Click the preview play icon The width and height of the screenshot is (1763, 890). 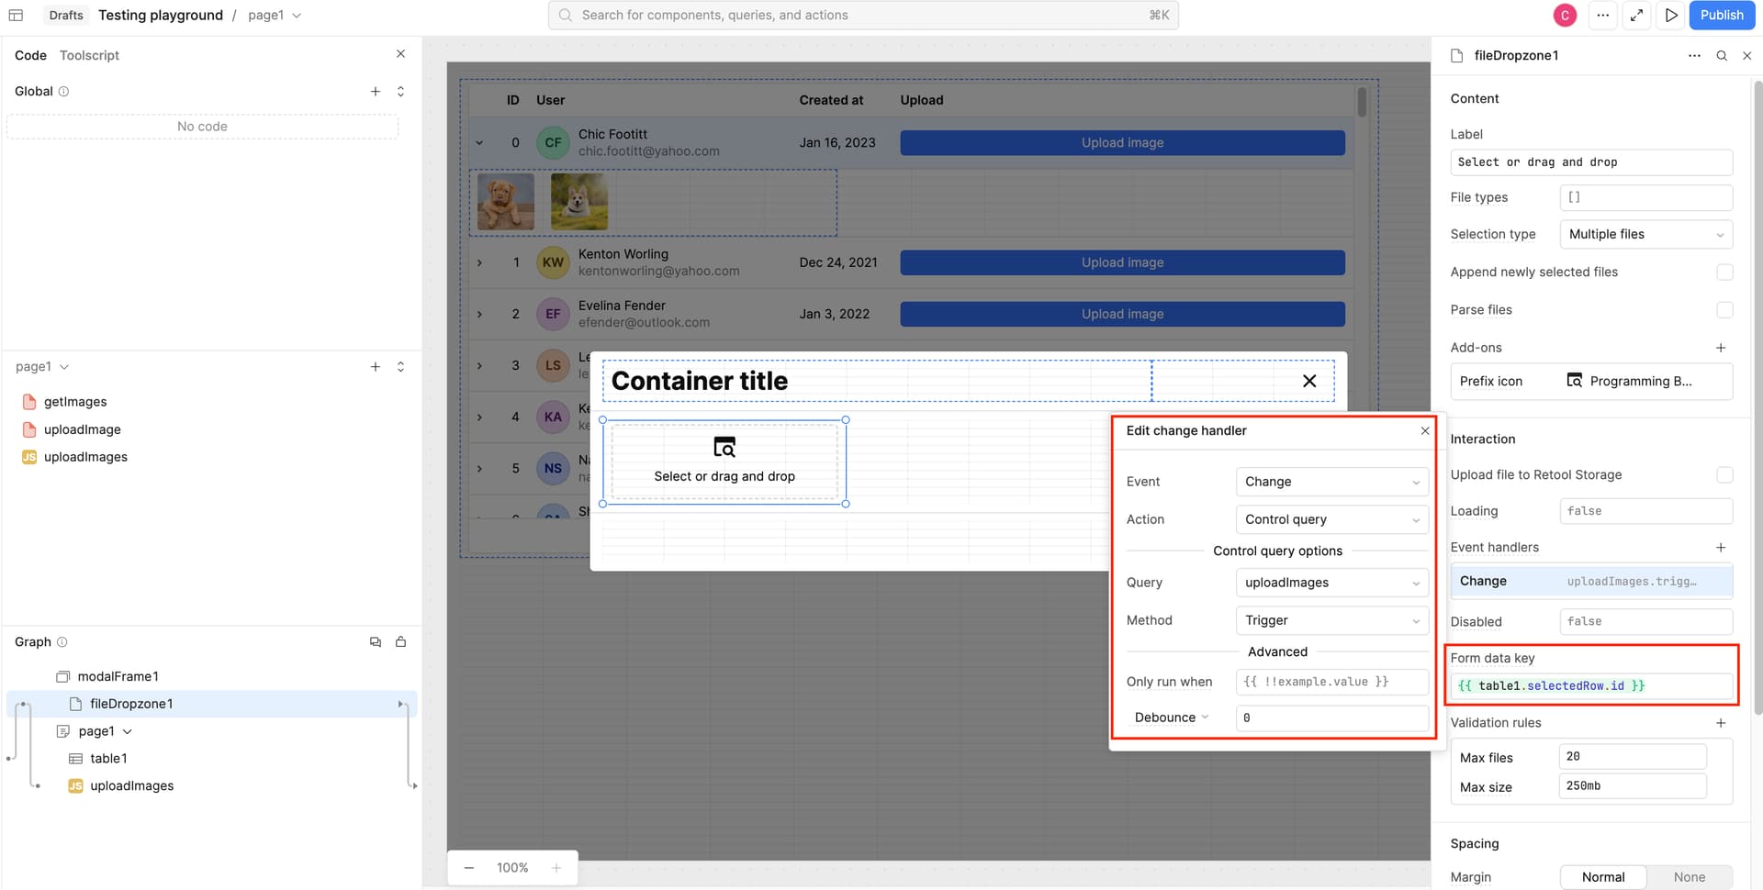pyautogui.click(x=1671, y=16)
